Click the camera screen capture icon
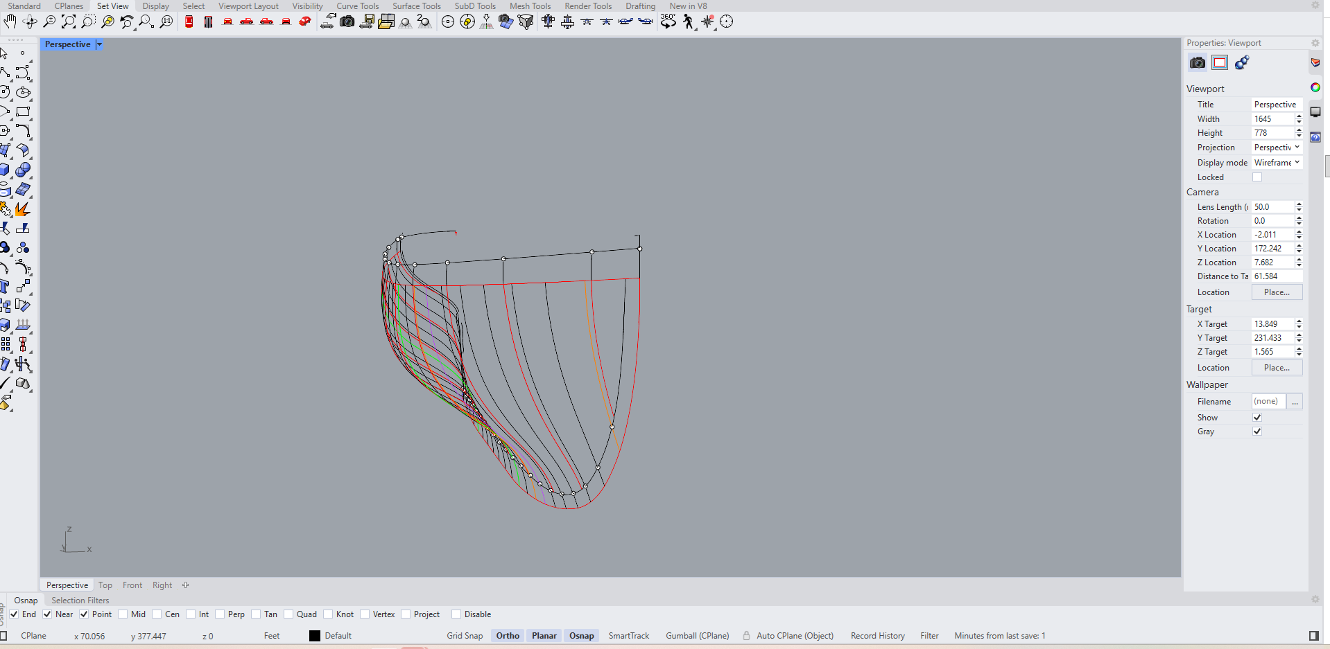This screenshot has height=649, width=1330. (x=347, y=21)
